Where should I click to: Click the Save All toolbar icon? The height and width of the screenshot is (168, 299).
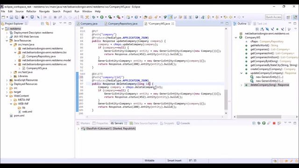tap(17, 17)
